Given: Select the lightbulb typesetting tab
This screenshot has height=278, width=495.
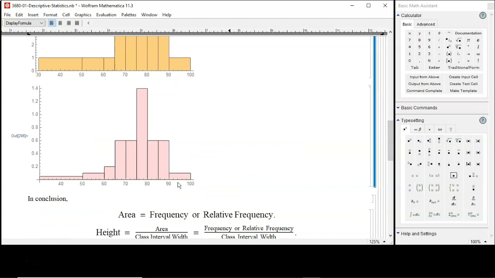Looking at the screenshot, I should coord(451,129).
